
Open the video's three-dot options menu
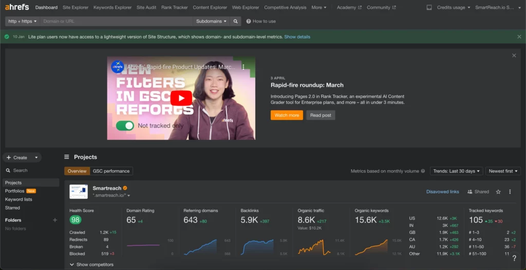pos(243,67)
